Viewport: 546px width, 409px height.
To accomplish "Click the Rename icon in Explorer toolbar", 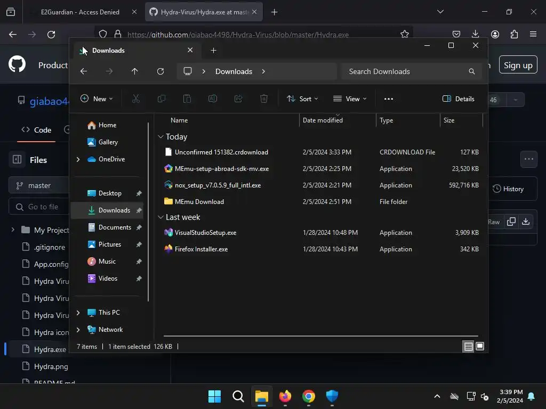I will pyautogui.click(x=213, y=99).
